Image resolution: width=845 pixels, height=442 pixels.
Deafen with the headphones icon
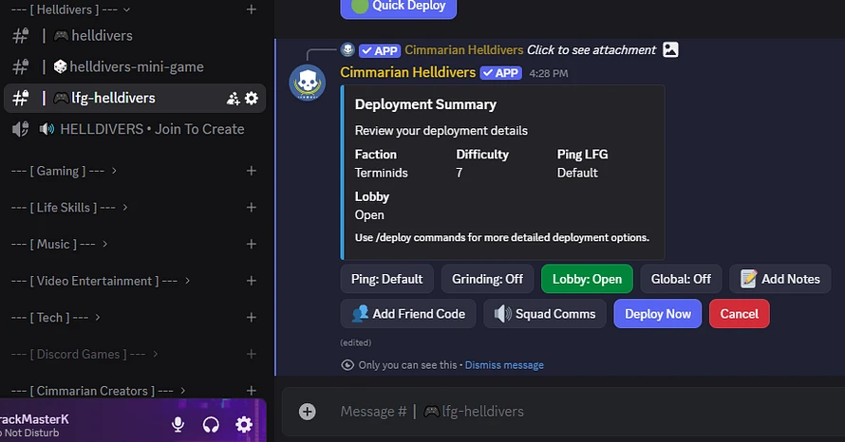click(211, 425)
